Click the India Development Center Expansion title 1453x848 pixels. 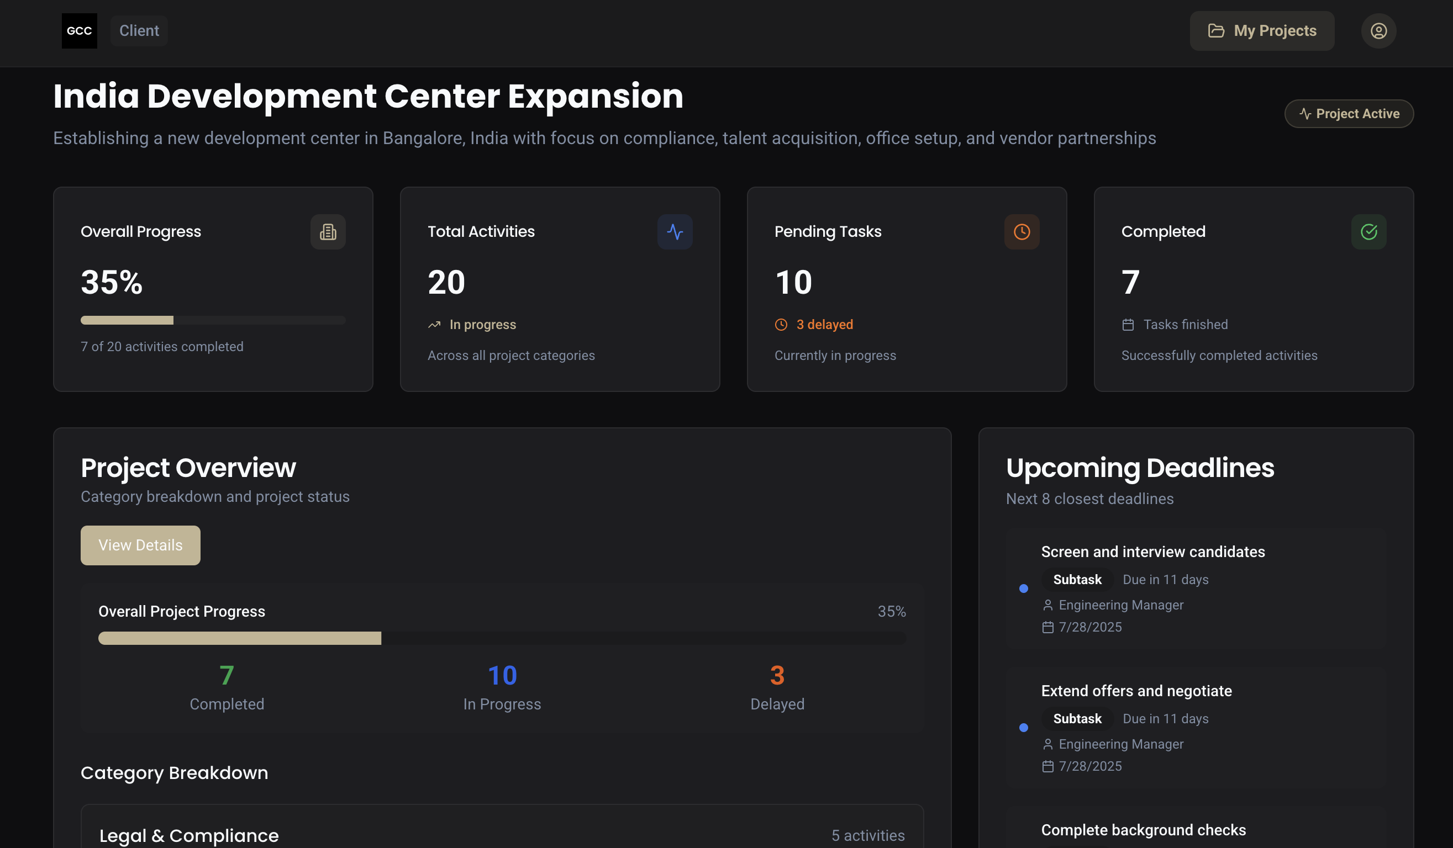point(368,96)
